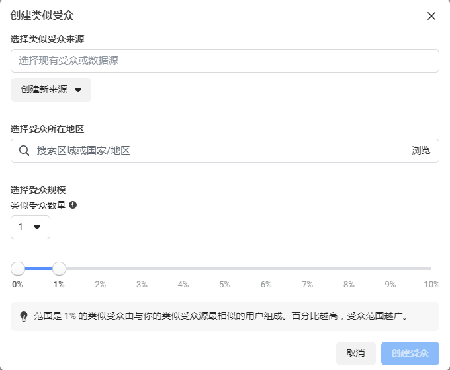Select the 5% slider label
Screen dimensions: 450x370
click(x=224, y=284)
